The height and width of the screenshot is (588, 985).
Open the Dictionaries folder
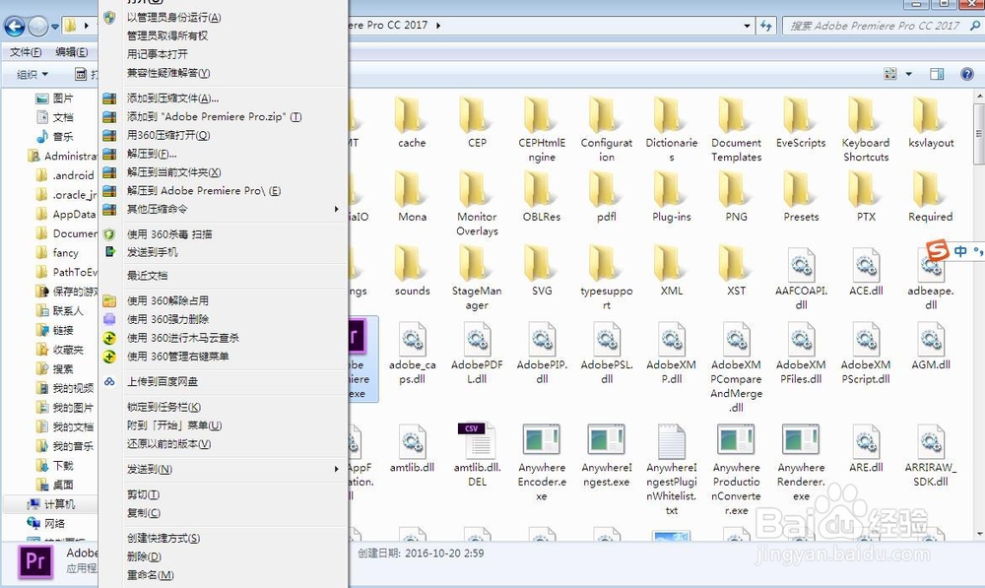[x=672, y=130]
